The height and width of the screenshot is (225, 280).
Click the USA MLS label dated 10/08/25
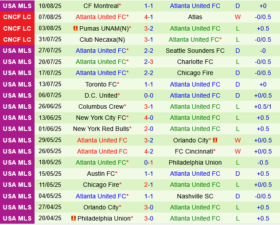pos(17,6)
